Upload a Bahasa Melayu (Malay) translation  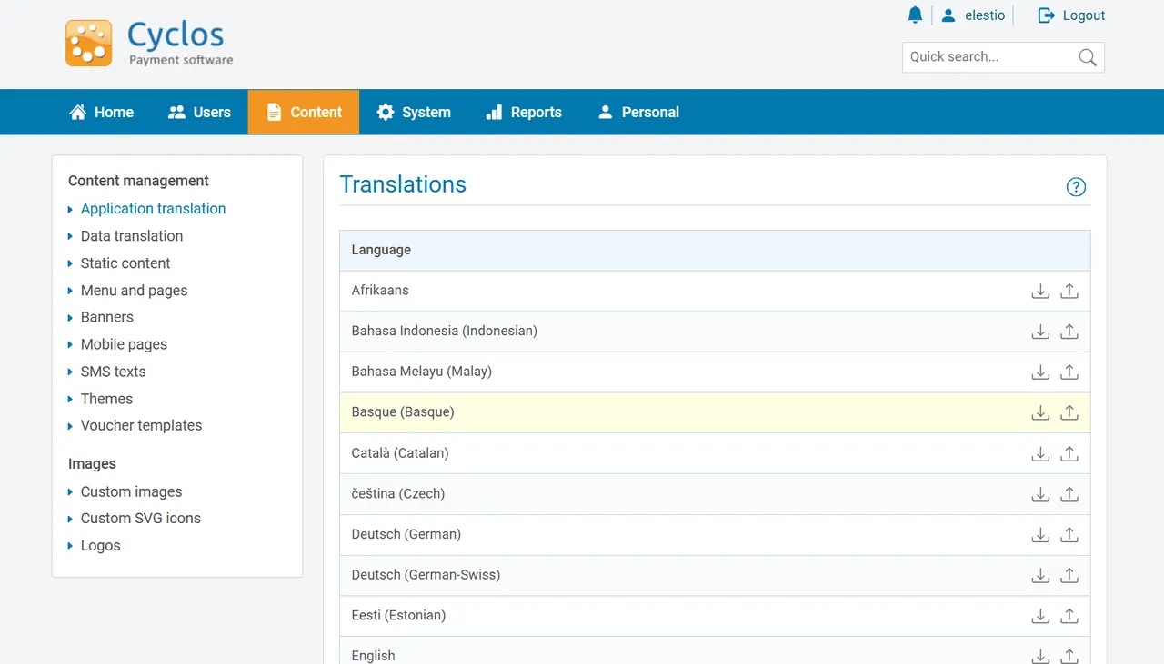(x=1069, y=372)
